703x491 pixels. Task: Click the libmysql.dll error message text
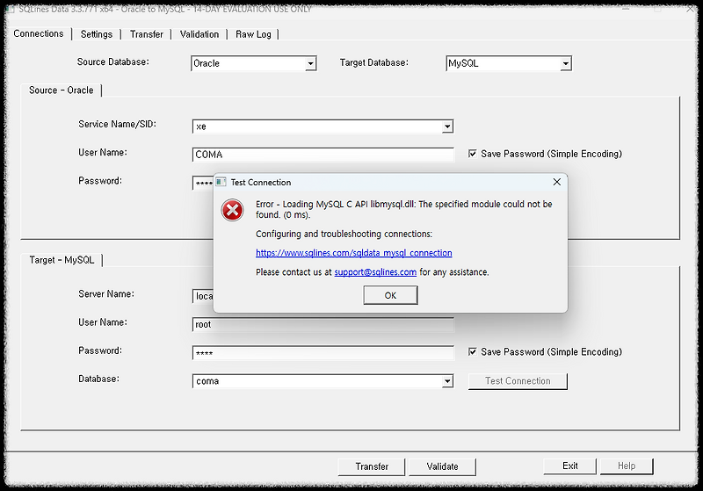tap(404, 209)
